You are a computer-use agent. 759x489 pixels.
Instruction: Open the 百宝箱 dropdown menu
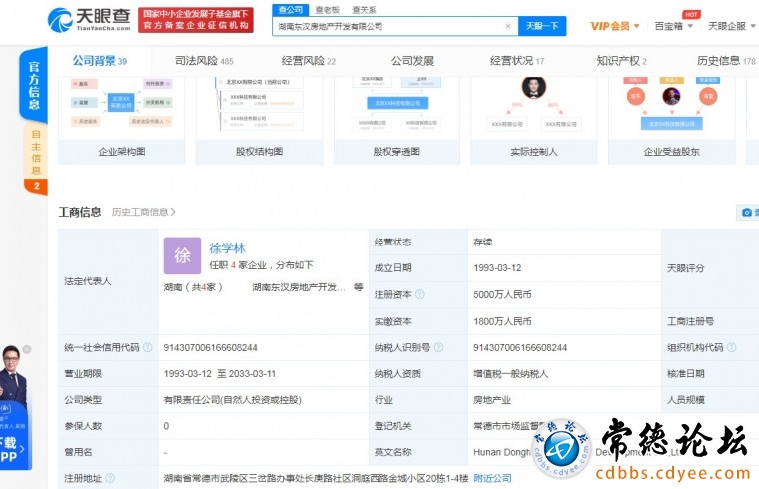coord(673,26)
